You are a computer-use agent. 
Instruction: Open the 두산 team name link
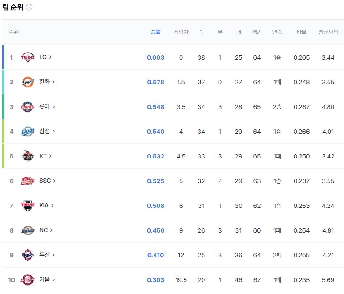coord(45,255)
